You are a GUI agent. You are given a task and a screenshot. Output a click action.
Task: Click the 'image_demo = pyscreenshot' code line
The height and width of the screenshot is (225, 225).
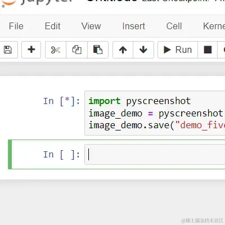pyautogui.click(x=156, y=114)
